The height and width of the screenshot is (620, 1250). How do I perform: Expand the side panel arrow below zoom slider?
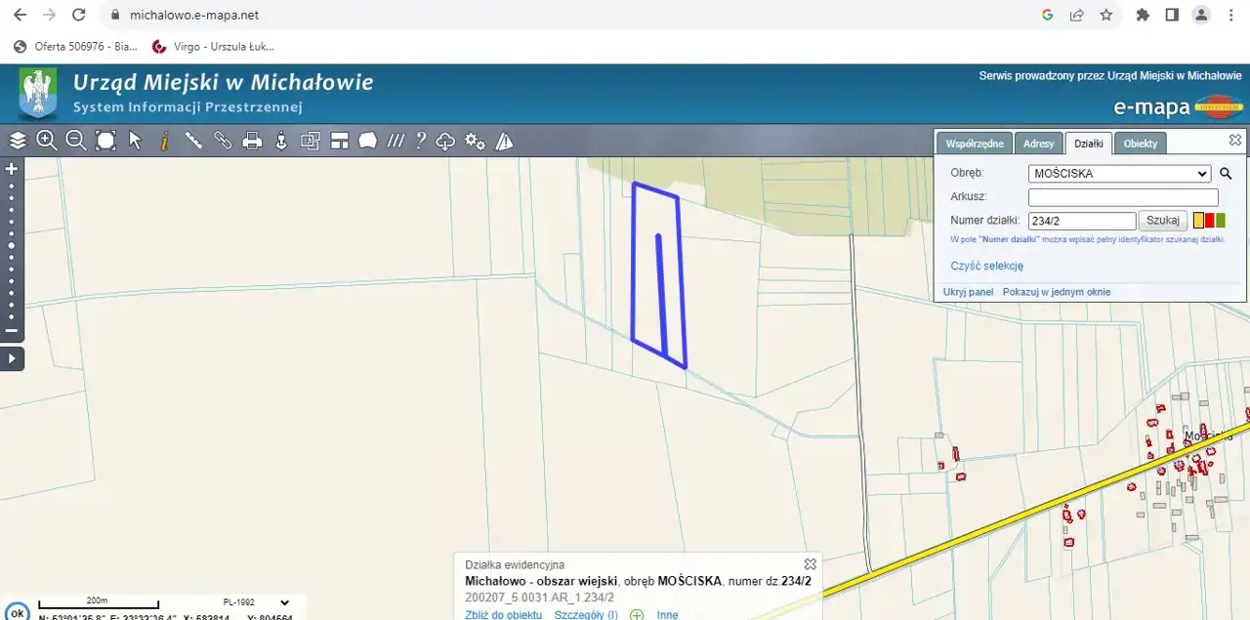[x=12, y=358]
